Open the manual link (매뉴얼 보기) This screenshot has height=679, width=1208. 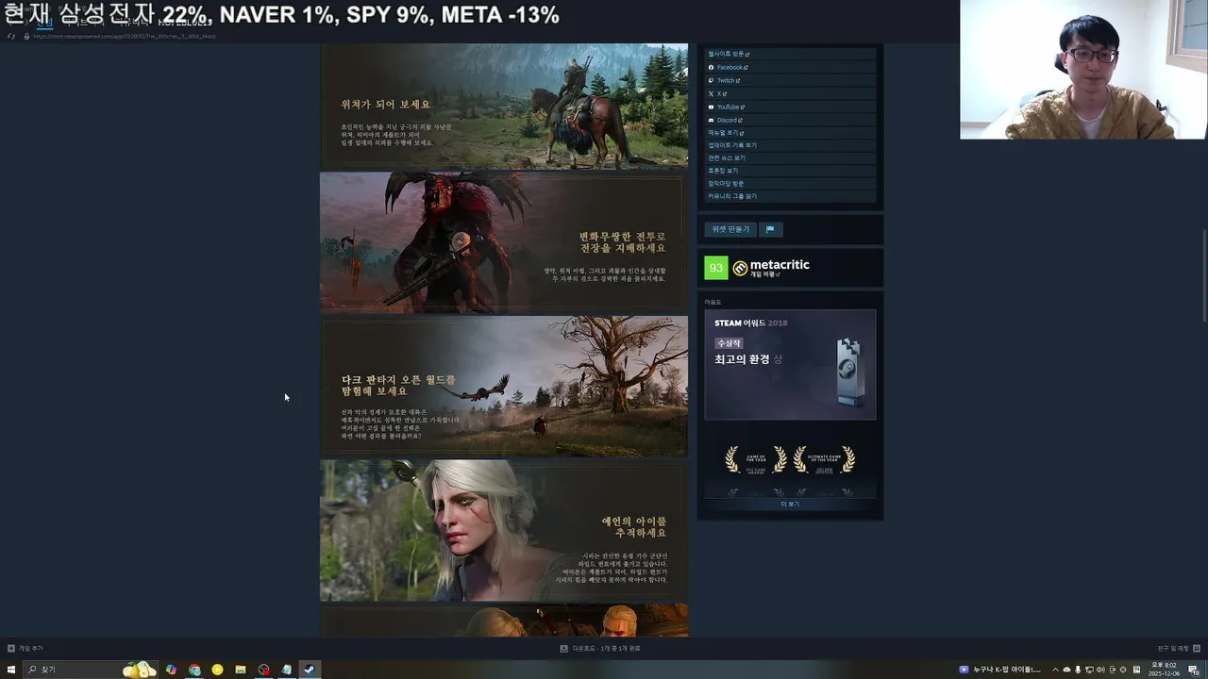click(790, 133)
